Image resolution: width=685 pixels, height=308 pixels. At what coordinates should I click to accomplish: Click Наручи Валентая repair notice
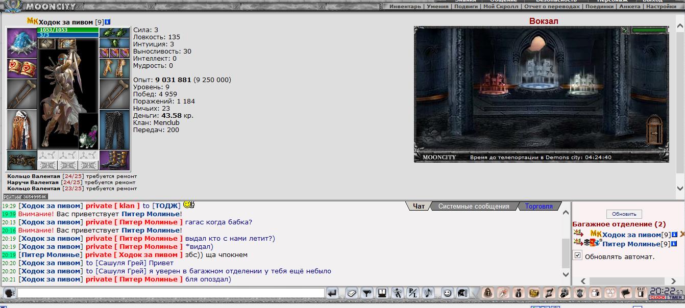pos(71,183)
